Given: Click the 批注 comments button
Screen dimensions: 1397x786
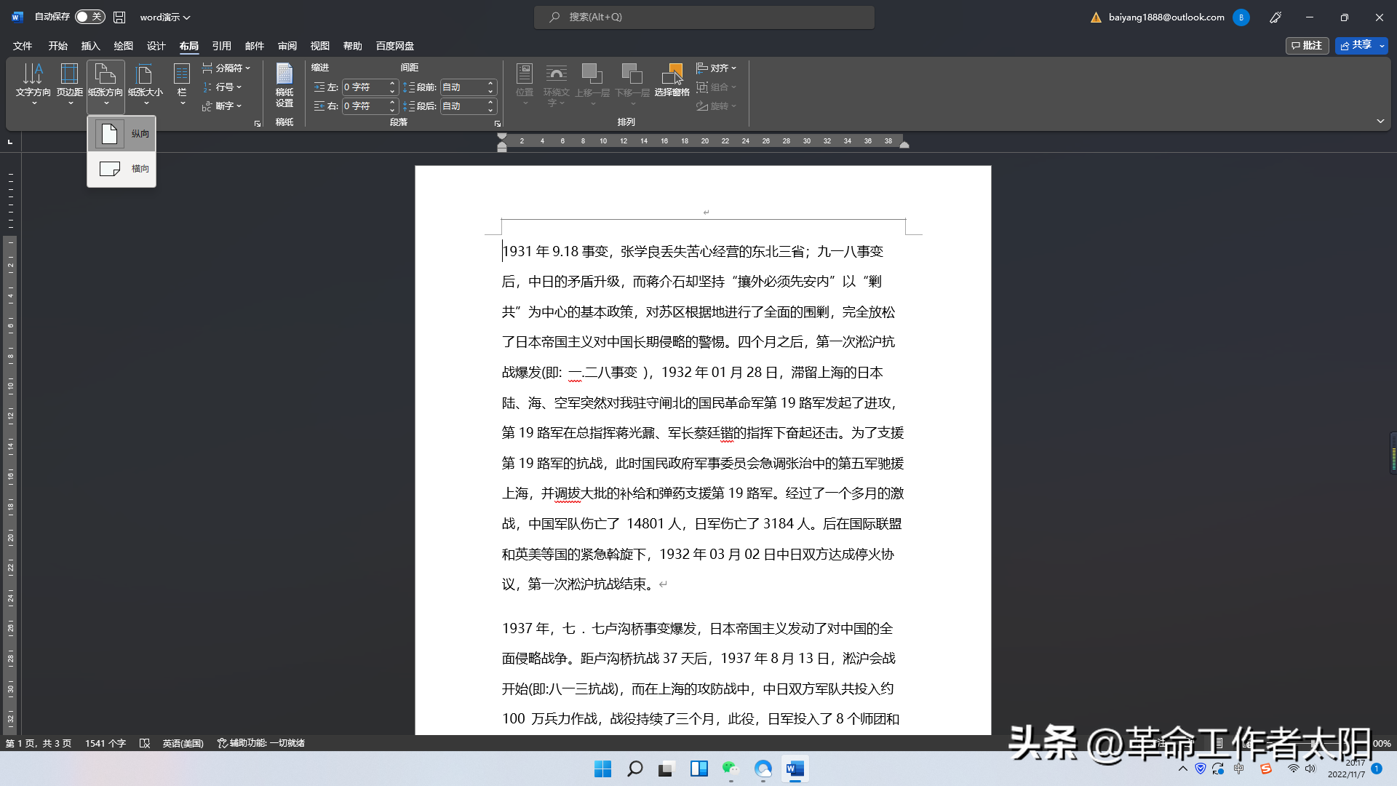Looking at the screenshot, I should point(1308,45).
